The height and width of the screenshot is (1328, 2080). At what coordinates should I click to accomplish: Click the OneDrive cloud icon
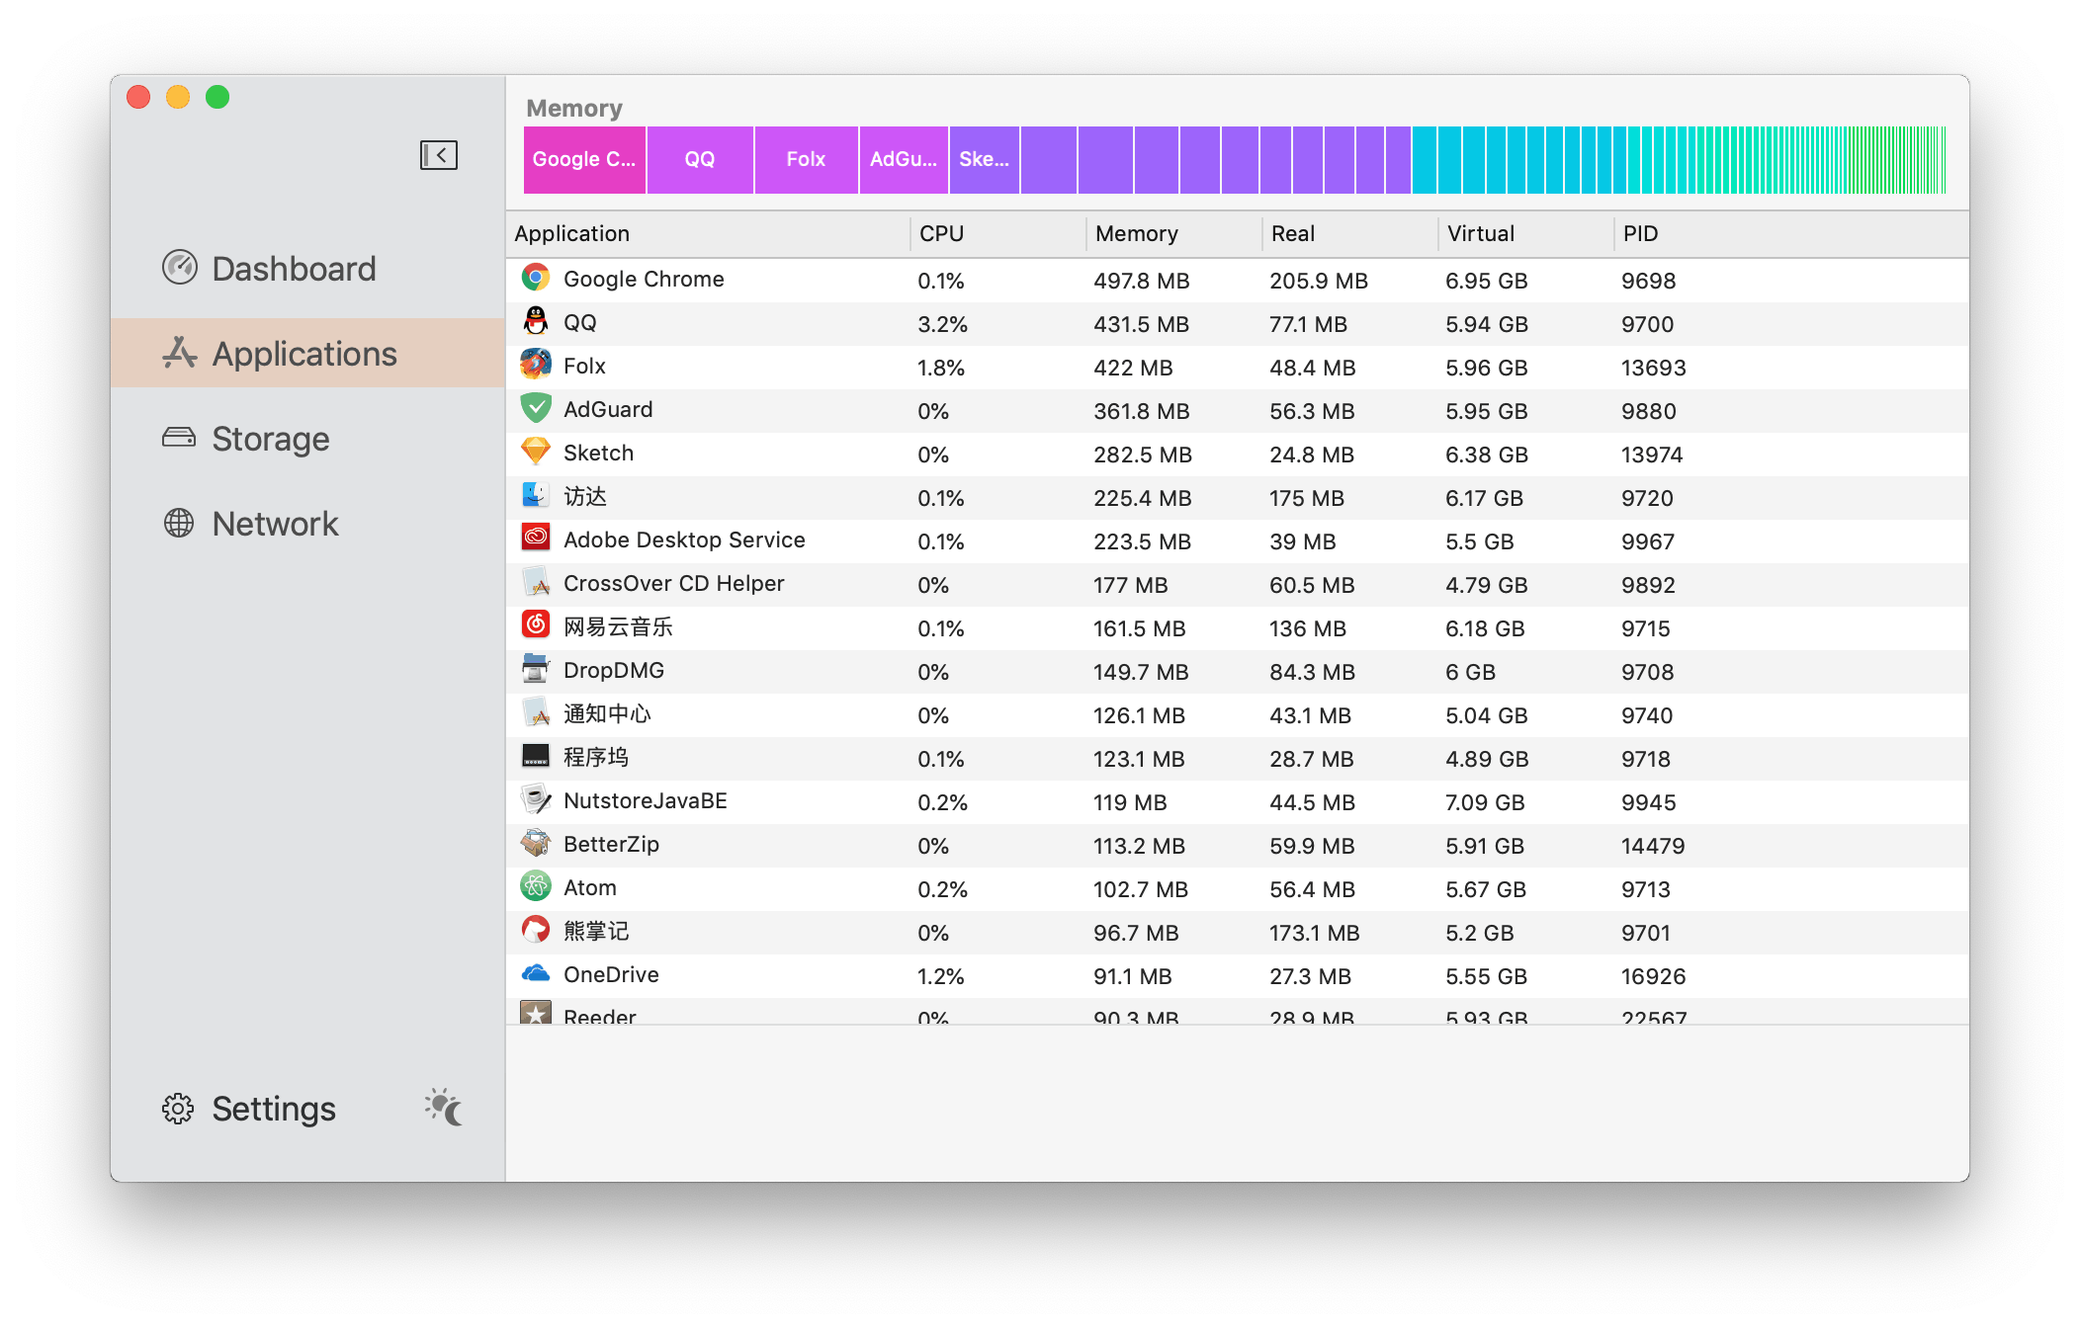coord(536,974)
